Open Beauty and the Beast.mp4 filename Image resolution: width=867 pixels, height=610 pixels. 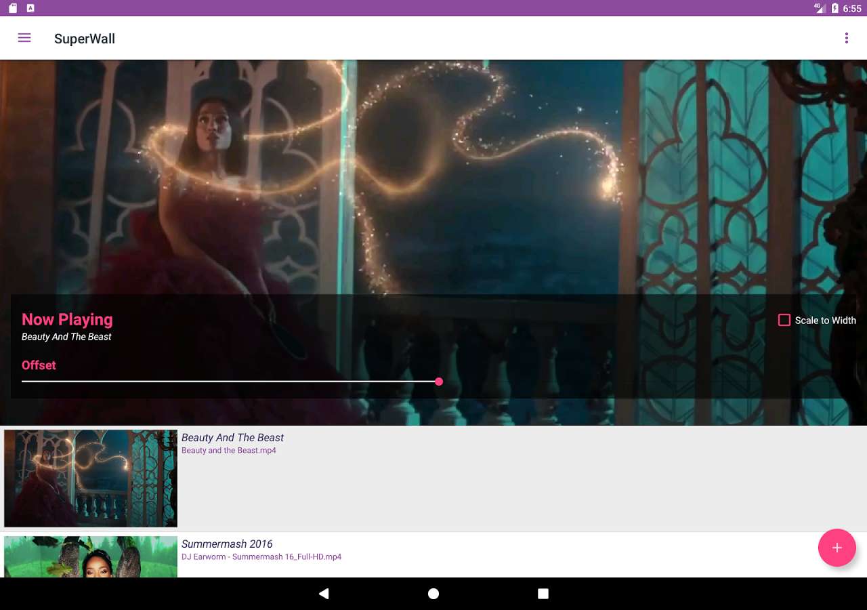tap(228, 450)
